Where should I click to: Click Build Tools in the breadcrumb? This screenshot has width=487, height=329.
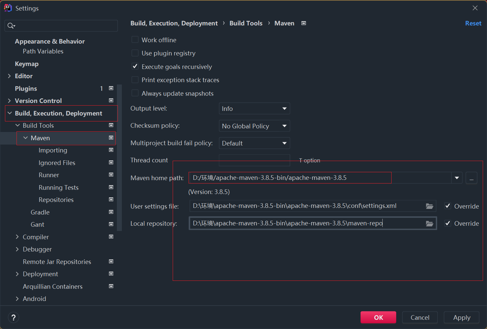coord(246,23)
